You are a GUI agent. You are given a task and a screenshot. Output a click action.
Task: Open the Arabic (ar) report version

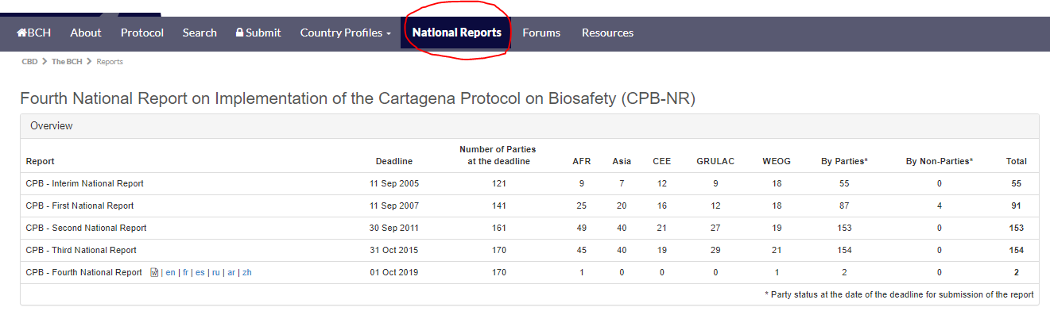[231, 272]
